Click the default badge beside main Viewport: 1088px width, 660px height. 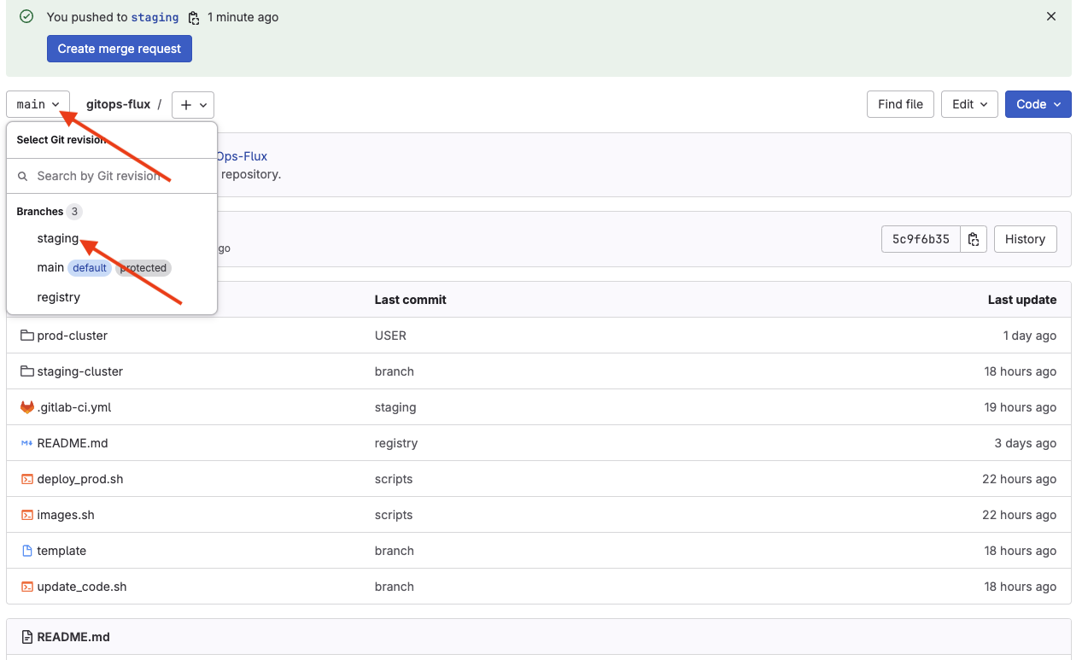[90, 268]
